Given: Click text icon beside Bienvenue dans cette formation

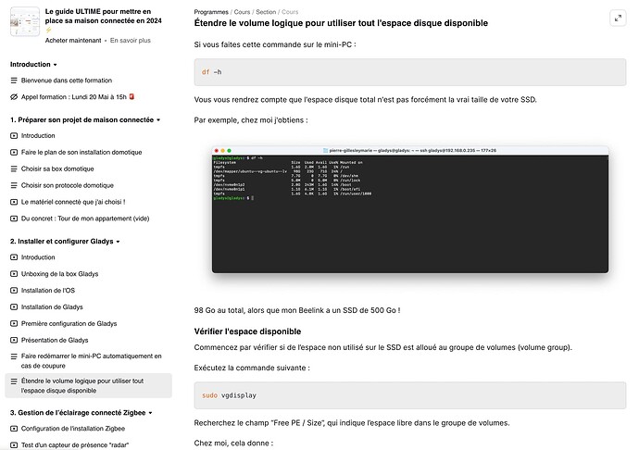Looking at the screenshot, I should 14,81.
